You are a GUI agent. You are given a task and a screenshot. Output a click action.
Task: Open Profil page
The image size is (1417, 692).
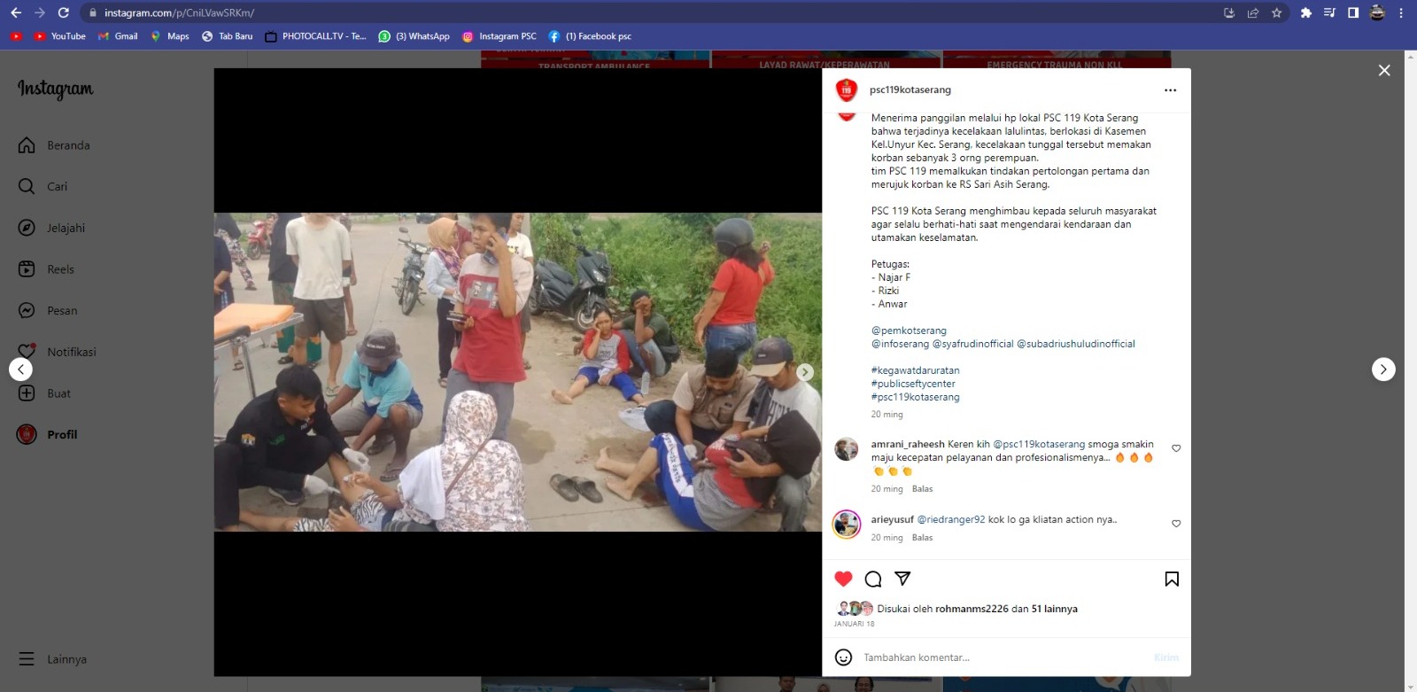[48, 434]
